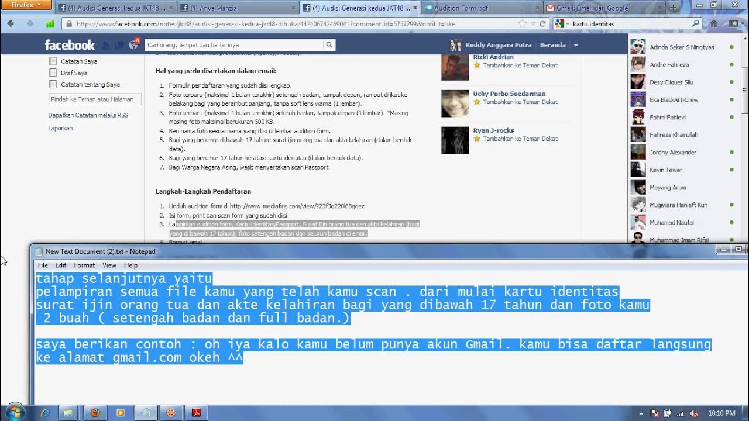
Task: Close the Anya Manzia tab
Action: [292, 8]
